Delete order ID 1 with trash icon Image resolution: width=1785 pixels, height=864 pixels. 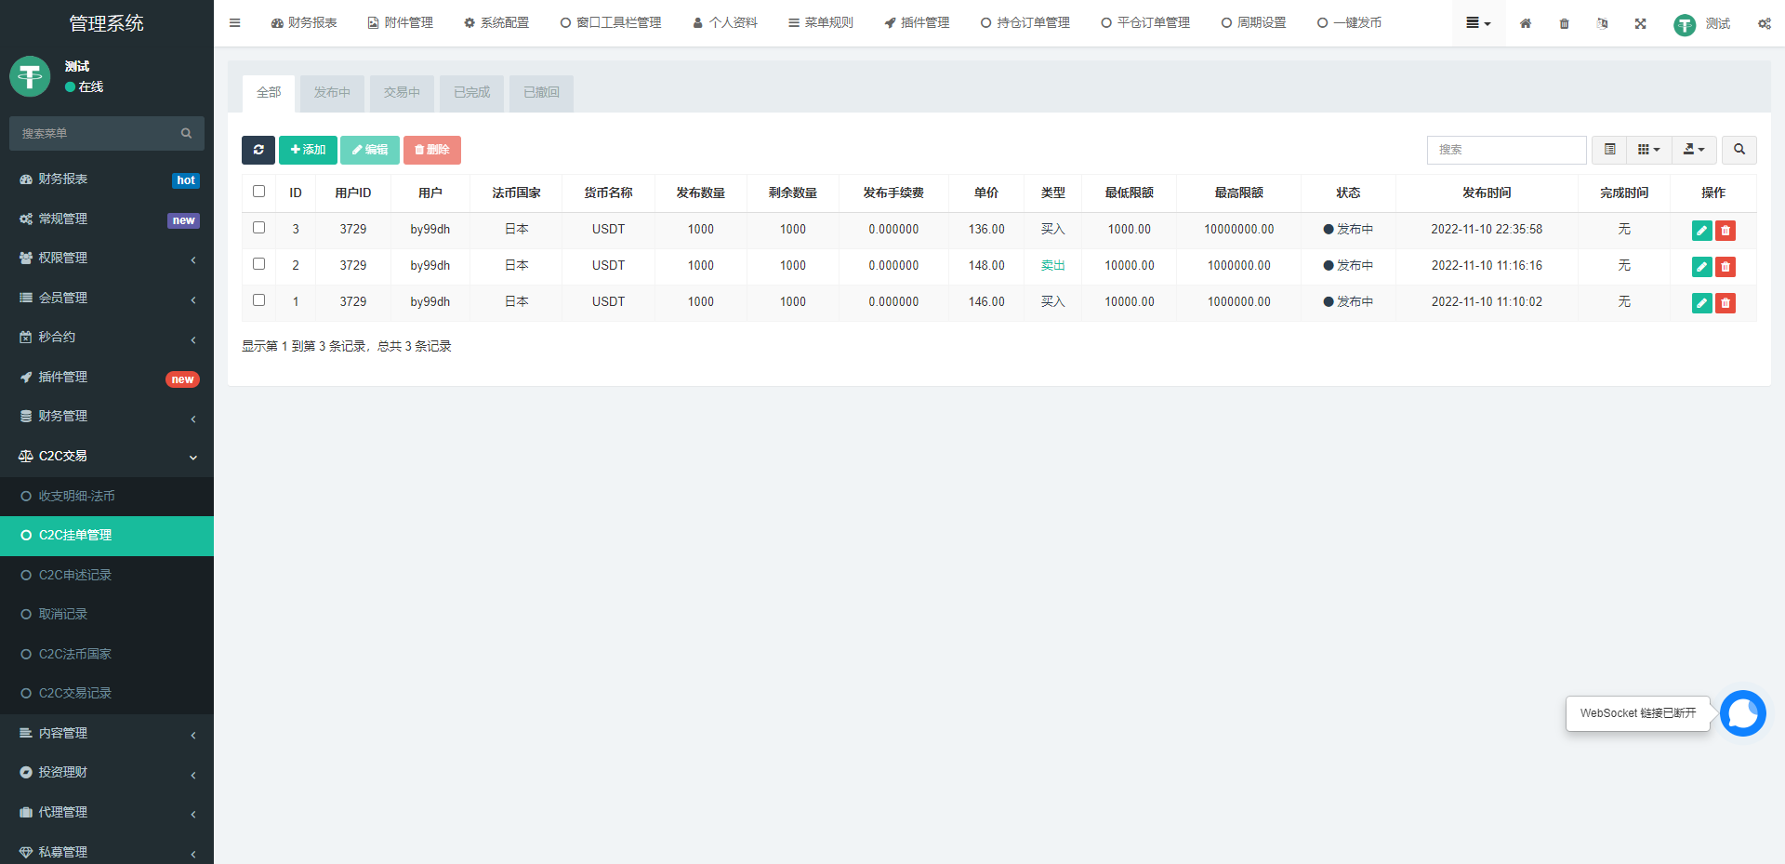pyautogui.click(x=1725, y=303)
